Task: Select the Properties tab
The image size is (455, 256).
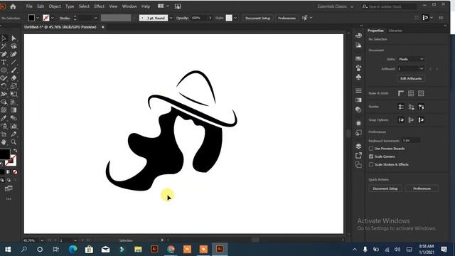Action: click(375, 31)
